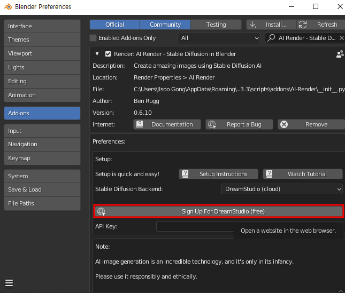Minimize the Blender Preferences window

292,7
